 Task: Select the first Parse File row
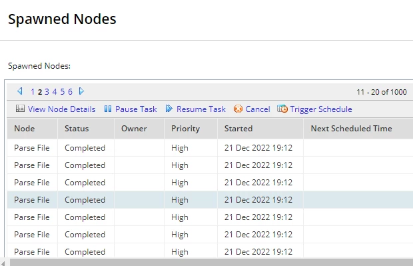tap(210, 148)
